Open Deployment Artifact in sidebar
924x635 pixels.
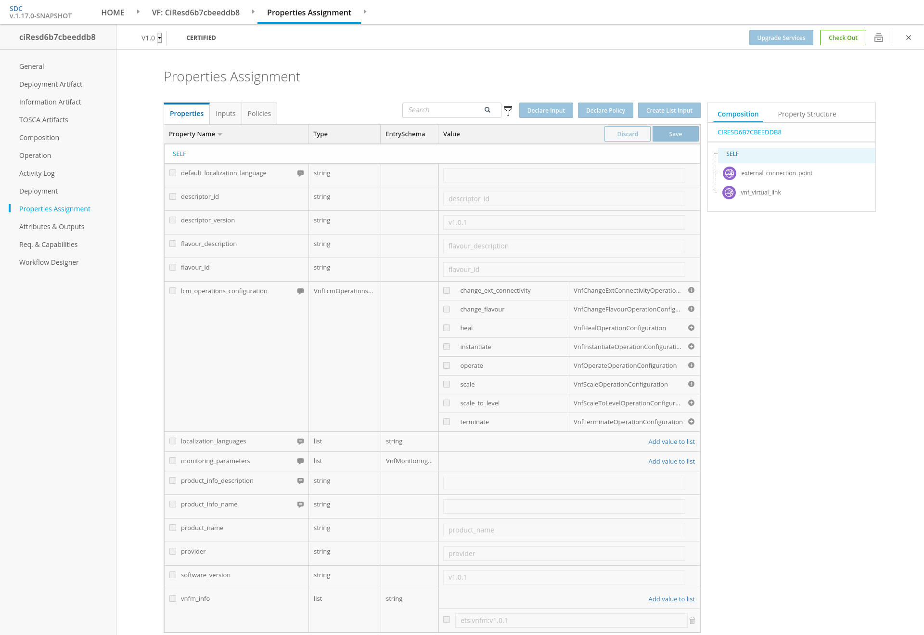coord(51,84)
